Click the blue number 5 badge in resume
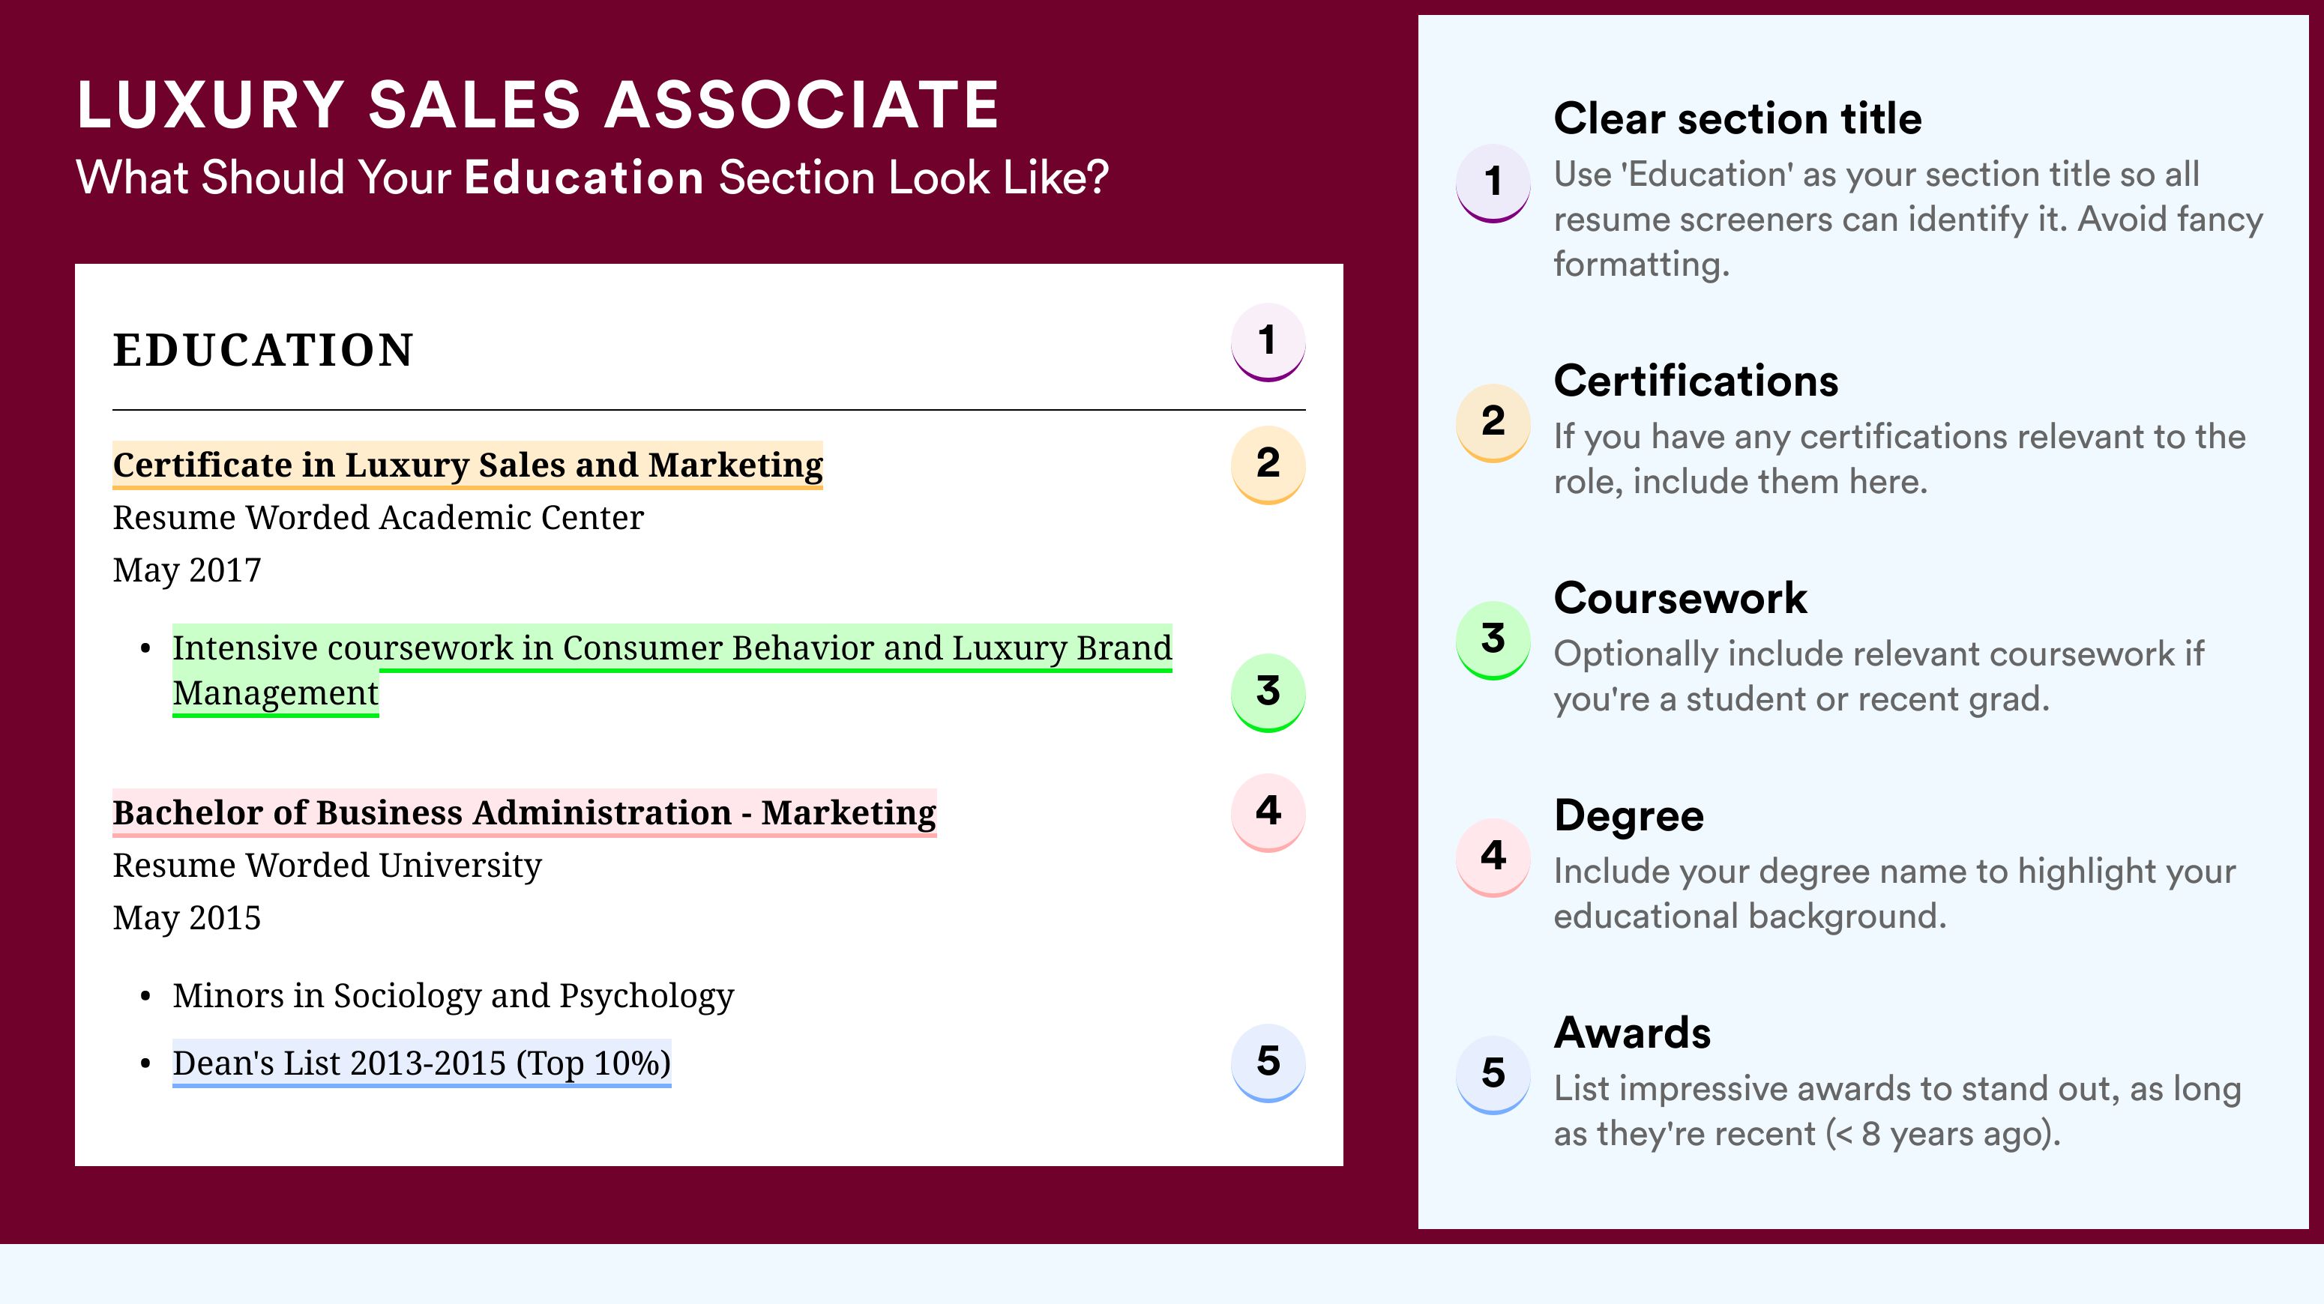 click(1268, 1063)
